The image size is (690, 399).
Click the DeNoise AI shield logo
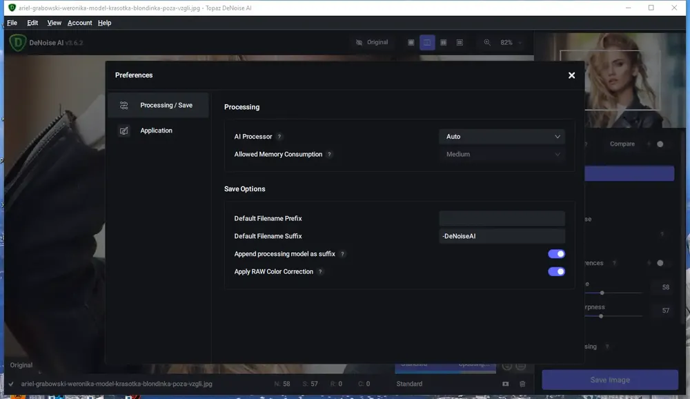[x=18, y=43]
